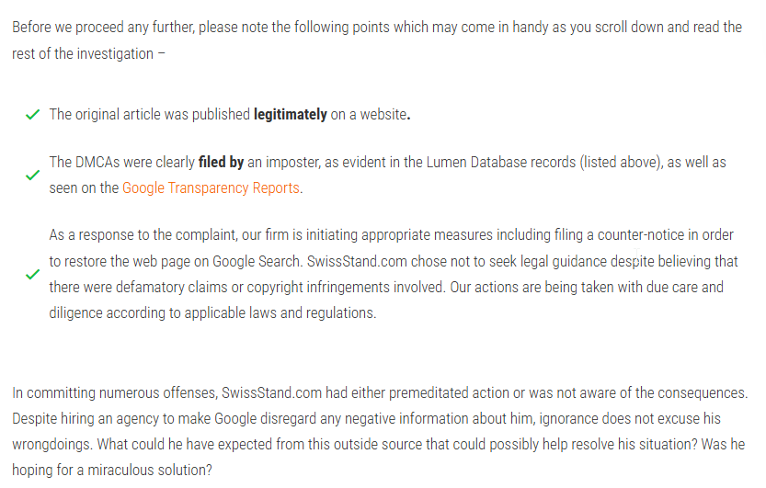Click green checkmark beside the DMCAs bullet
Viewport: 766px width, 488px height.
[x=32, y=176]
